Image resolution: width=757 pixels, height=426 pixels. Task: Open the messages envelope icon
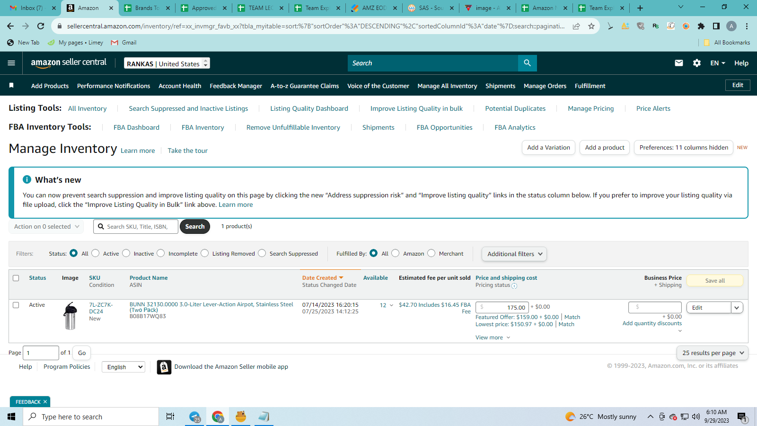(x=679, y=63)
